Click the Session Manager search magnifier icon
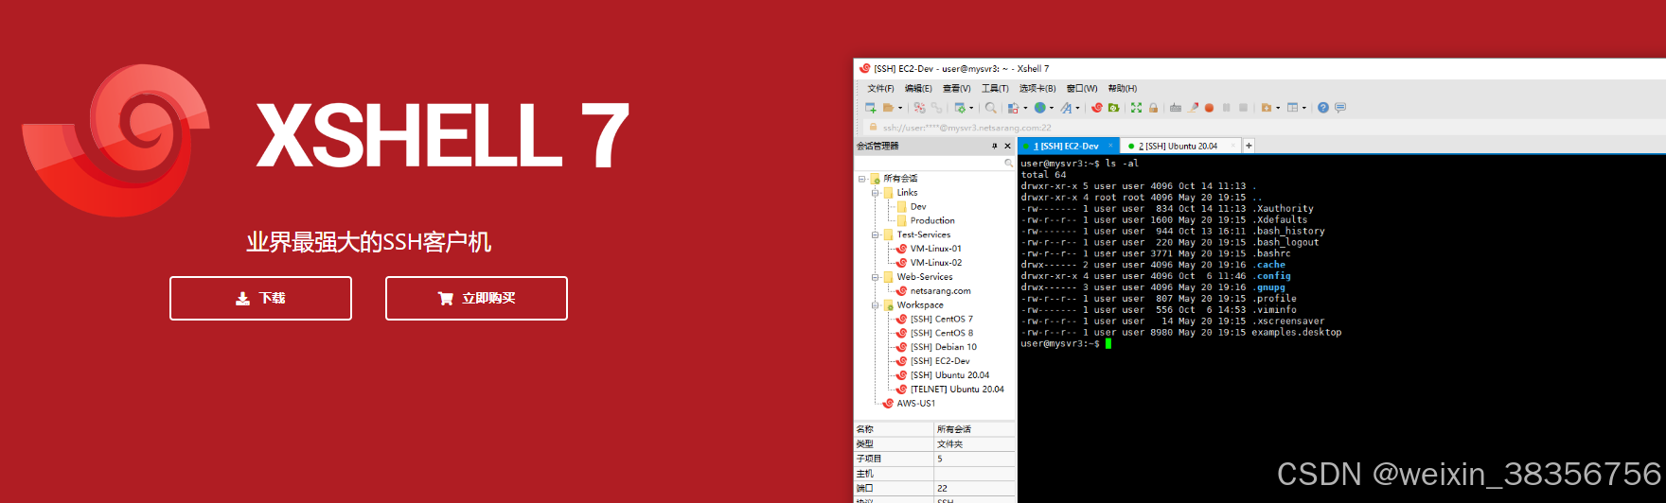This screenshot has width=1666, height=503. click(x=1008, y=164)
